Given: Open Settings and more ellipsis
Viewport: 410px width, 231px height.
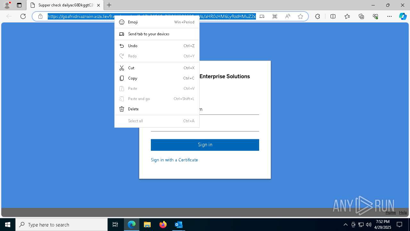Looking at the screenshot, I should point(389,16).
